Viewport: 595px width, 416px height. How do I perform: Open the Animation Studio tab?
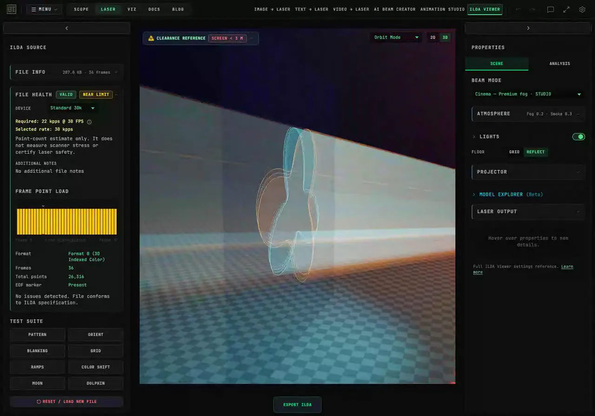(442, 9)
